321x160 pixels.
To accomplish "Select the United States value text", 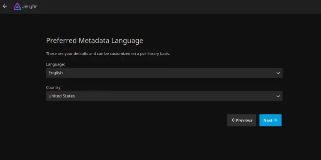I will (x=62, y=96).
